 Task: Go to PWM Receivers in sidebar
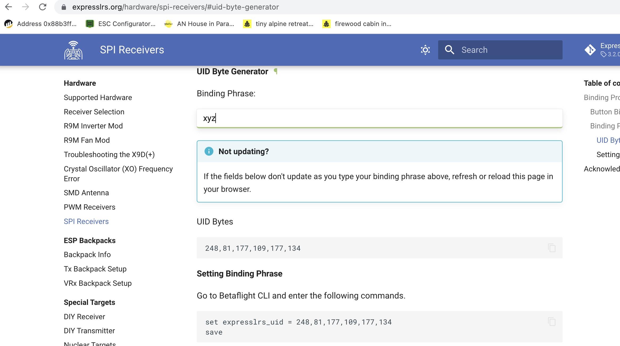click(89, 207)
